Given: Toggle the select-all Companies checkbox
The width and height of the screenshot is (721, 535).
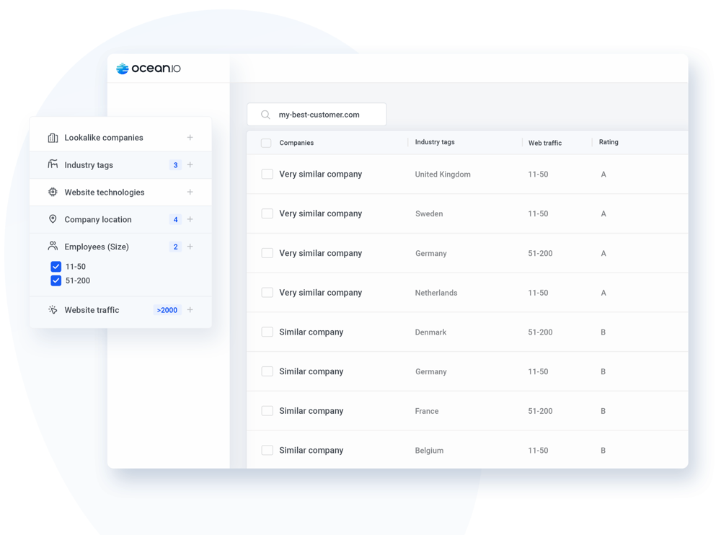Looking at the screenshot, I should [266, 143].
